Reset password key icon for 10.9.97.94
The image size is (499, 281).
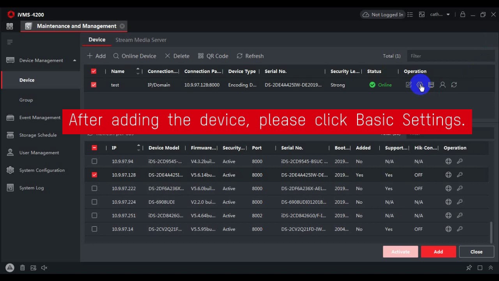pos(460,161)
